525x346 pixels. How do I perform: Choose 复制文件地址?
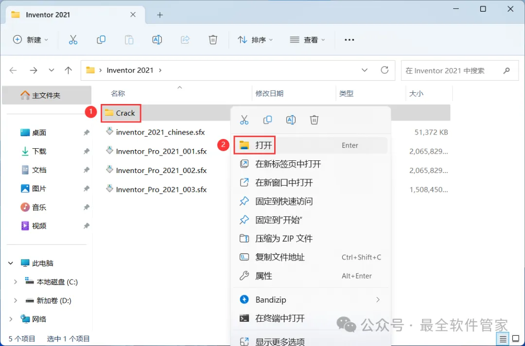click(310, 258)
